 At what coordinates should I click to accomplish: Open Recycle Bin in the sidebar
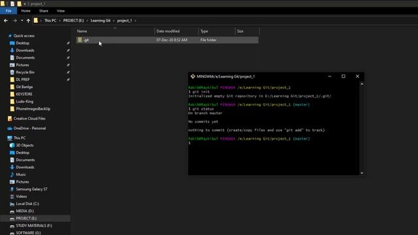[x=25, y=72]
